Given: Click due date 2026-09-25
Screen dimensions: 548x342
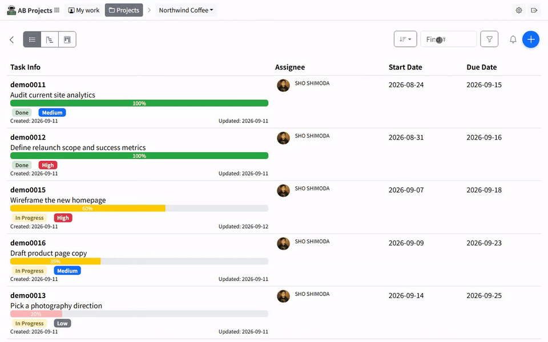Looking at the screenshot, I should point(484,296).
